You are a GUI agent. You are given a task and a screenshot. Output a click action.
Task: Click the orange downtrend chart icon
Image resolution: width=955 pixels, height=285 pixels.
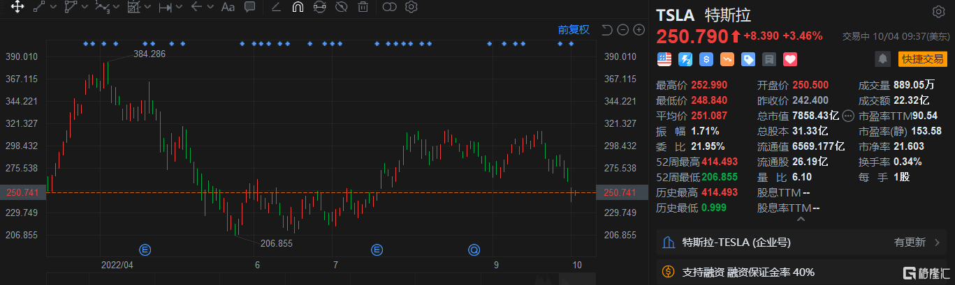(727, 59)
